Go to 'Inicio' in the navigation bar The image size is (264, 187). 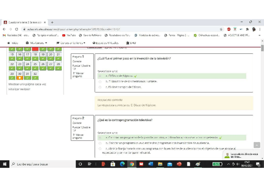tap(13, 43)
